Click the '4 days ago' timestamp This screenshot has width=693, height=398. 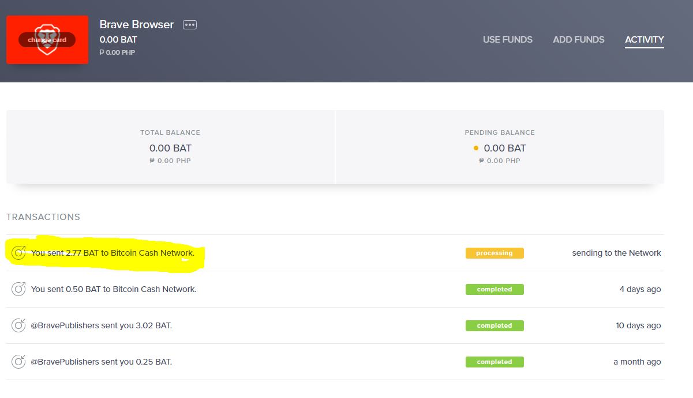coord(640,289)
